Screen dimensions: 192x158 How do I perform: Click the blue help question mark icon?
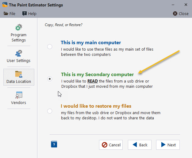(x=54, y=144)
